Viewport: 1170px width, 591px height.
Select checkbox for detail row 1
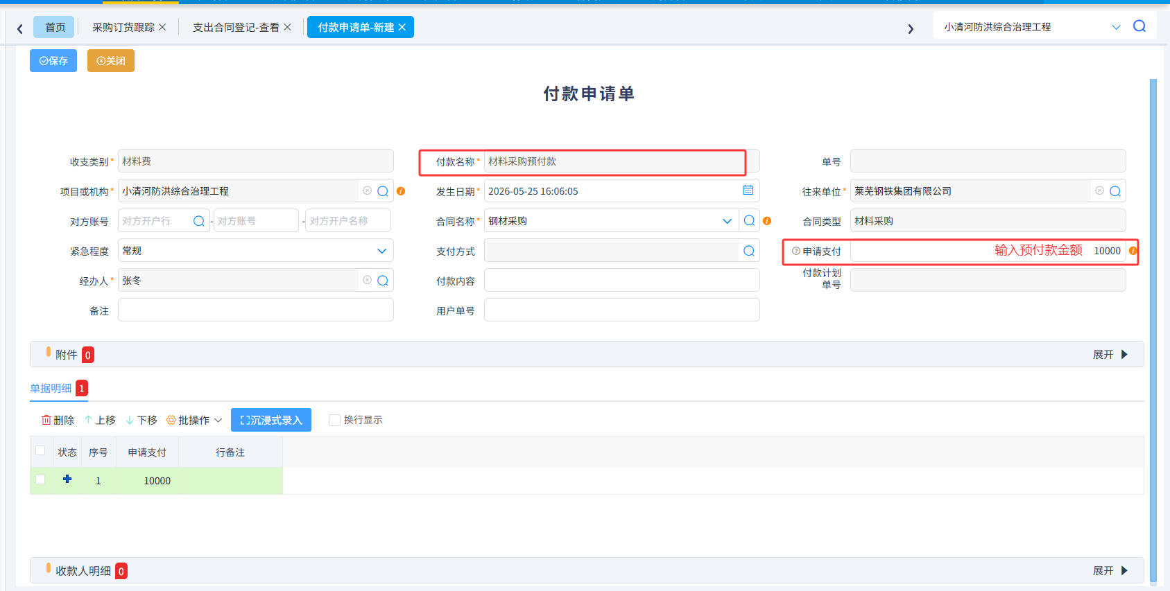click(40, 479)
